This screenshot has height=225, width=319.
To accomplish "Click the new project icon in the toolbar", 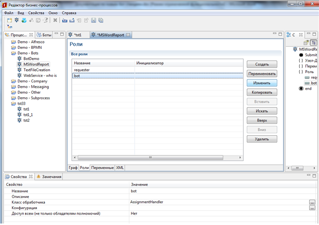I will click(x=9, y=20).
